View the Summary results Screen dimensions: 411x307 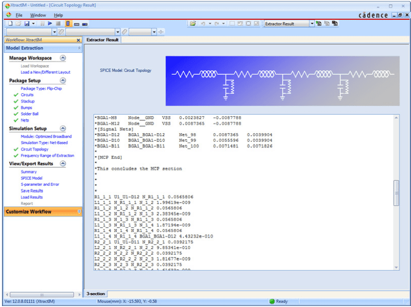tap(29, 172)
